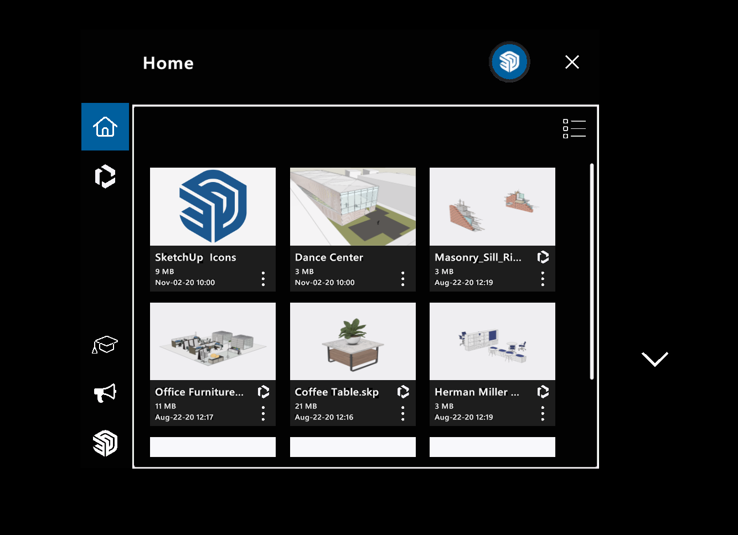Open the SketchUp account profile badge
Viewport: 738px width, 535px height.
[x=509, y=61]
